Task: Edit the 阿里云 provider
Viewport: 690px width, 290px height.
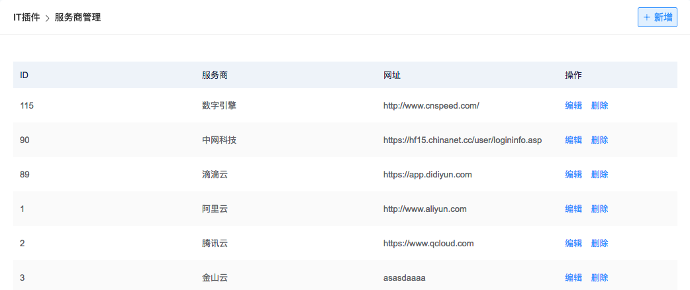Action: click(x=573, y=209)
